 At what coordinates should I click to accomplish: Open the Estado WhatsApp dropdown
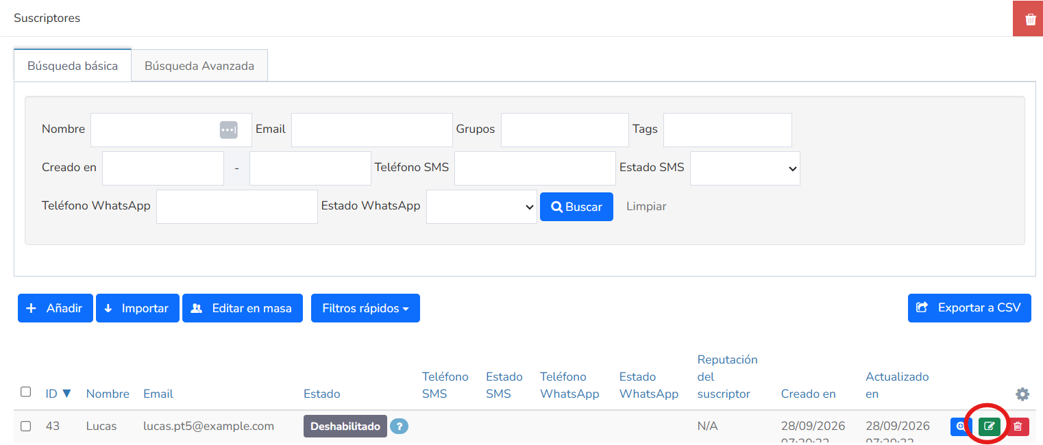coord(482,207)
